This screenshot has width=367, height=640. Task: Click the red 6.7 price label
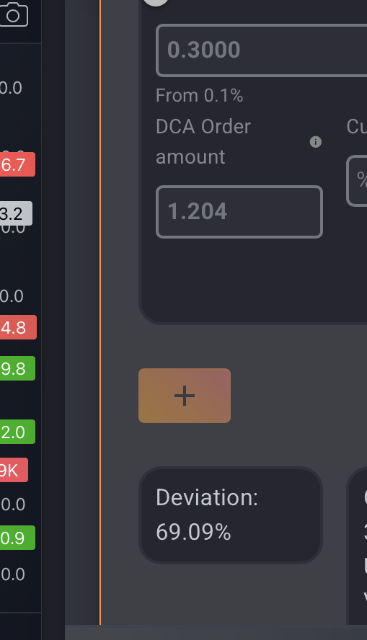pos(17,164)
